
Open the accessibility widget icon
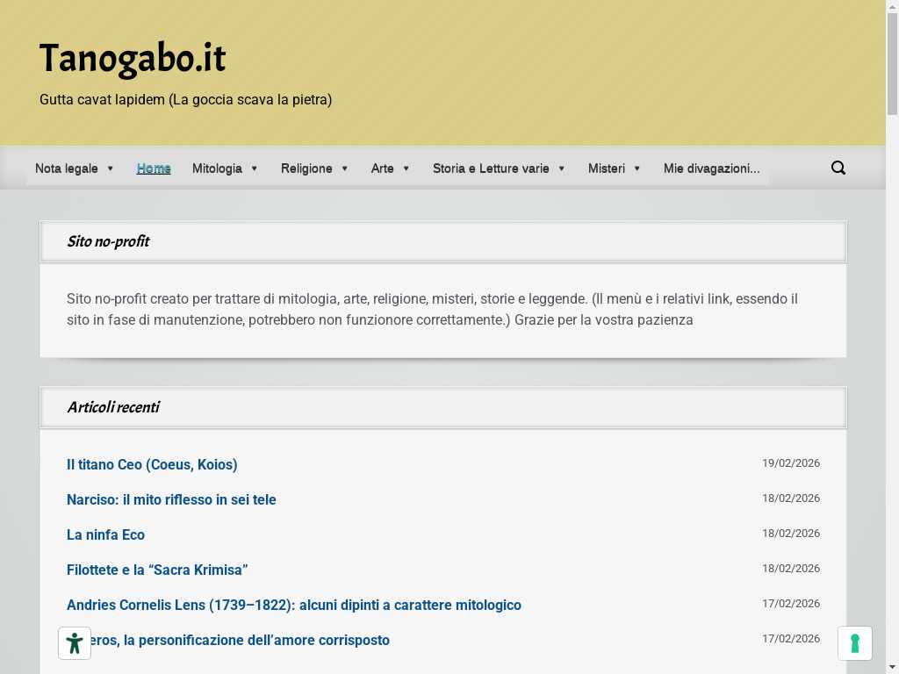pos(75,643)
